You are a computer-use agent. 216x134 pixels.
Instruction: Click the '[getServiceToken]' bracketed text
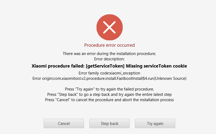click(105, 66)
